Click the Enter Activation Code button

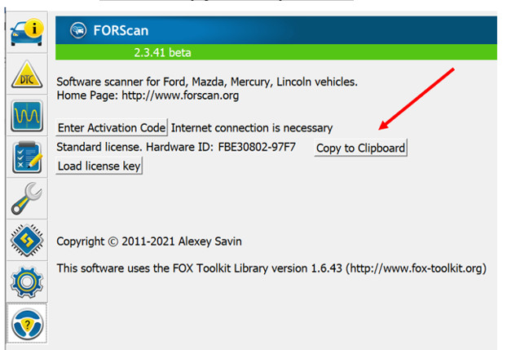click(x=112, y=128)
